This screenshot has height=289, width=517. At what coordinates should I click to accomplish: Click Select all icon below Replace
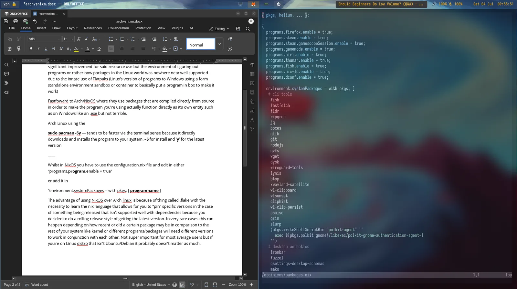coord(230,49)
